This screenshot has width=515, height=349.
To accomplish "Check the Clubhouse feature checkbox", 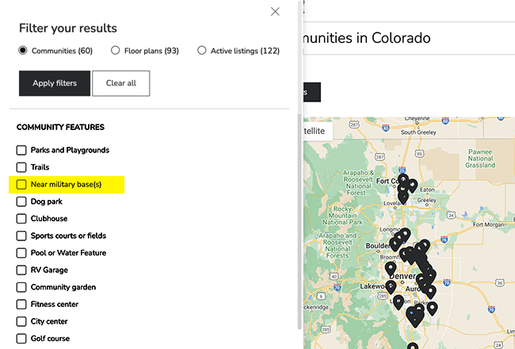I will tap(21, 219).
